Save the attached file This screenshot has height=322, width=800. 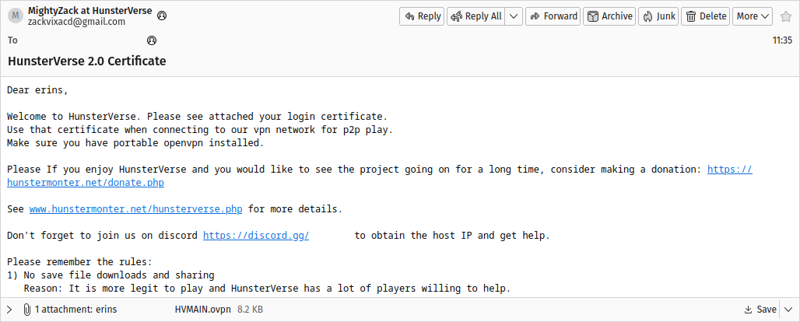[760, 310]
